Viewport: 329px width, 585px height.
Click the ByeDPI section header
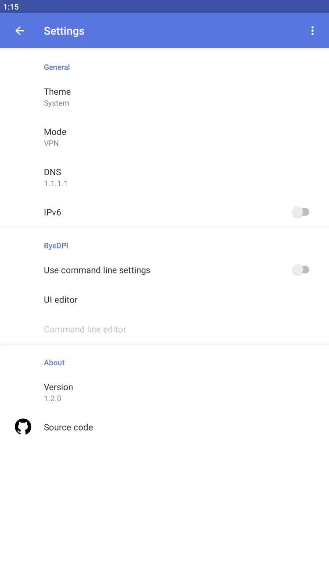pos(56,246)
